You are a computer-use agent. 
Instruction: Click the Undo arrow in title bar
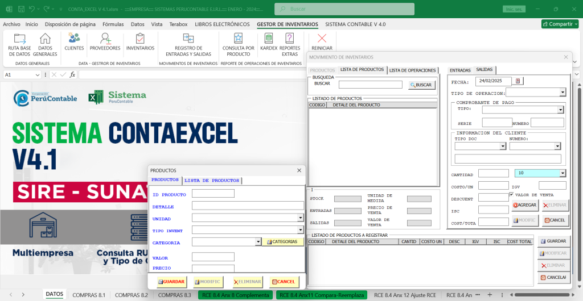32,9
